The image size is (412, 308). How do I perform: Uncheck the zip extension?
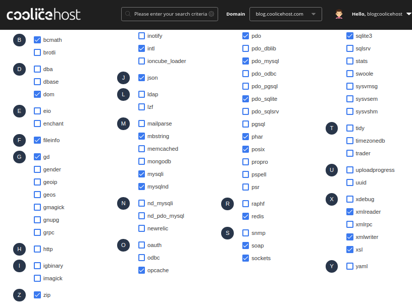(x=37, y=295)
